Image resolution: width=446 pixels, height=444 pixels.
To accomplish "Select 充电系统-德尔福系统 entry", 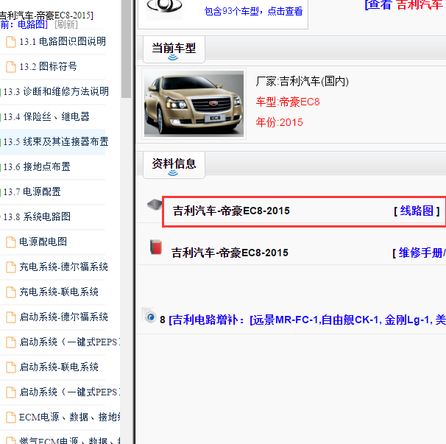I will tap(63, 267).
